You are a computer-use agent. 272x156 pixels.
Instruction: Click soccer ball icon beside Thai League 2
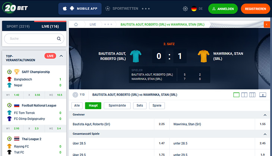pyautogui.click(x=9, y=139)
